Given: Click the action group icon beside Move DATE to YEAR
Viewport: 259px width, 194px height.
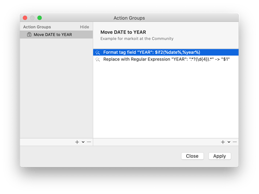Looking at the screenshot, I should [x=29, y=35].
